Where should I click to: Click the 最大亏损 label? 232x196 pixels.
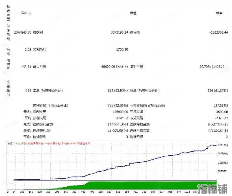[x=40, y=67]
